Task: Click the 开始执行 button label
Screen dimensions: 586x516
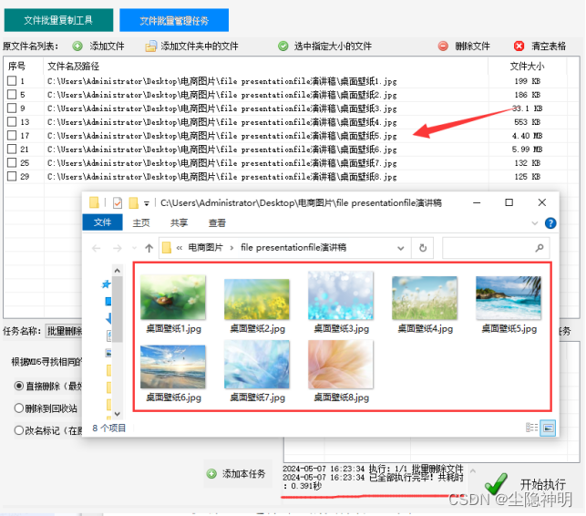Action: coord(542,484)
